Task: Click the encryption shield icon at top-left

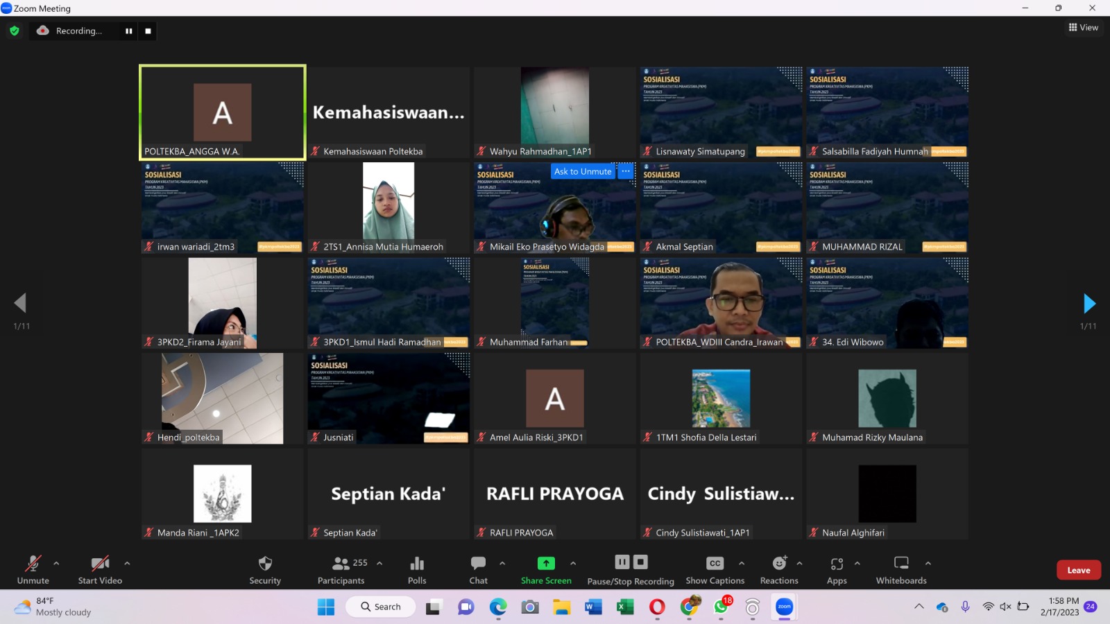Action: (x=15, y=31)
